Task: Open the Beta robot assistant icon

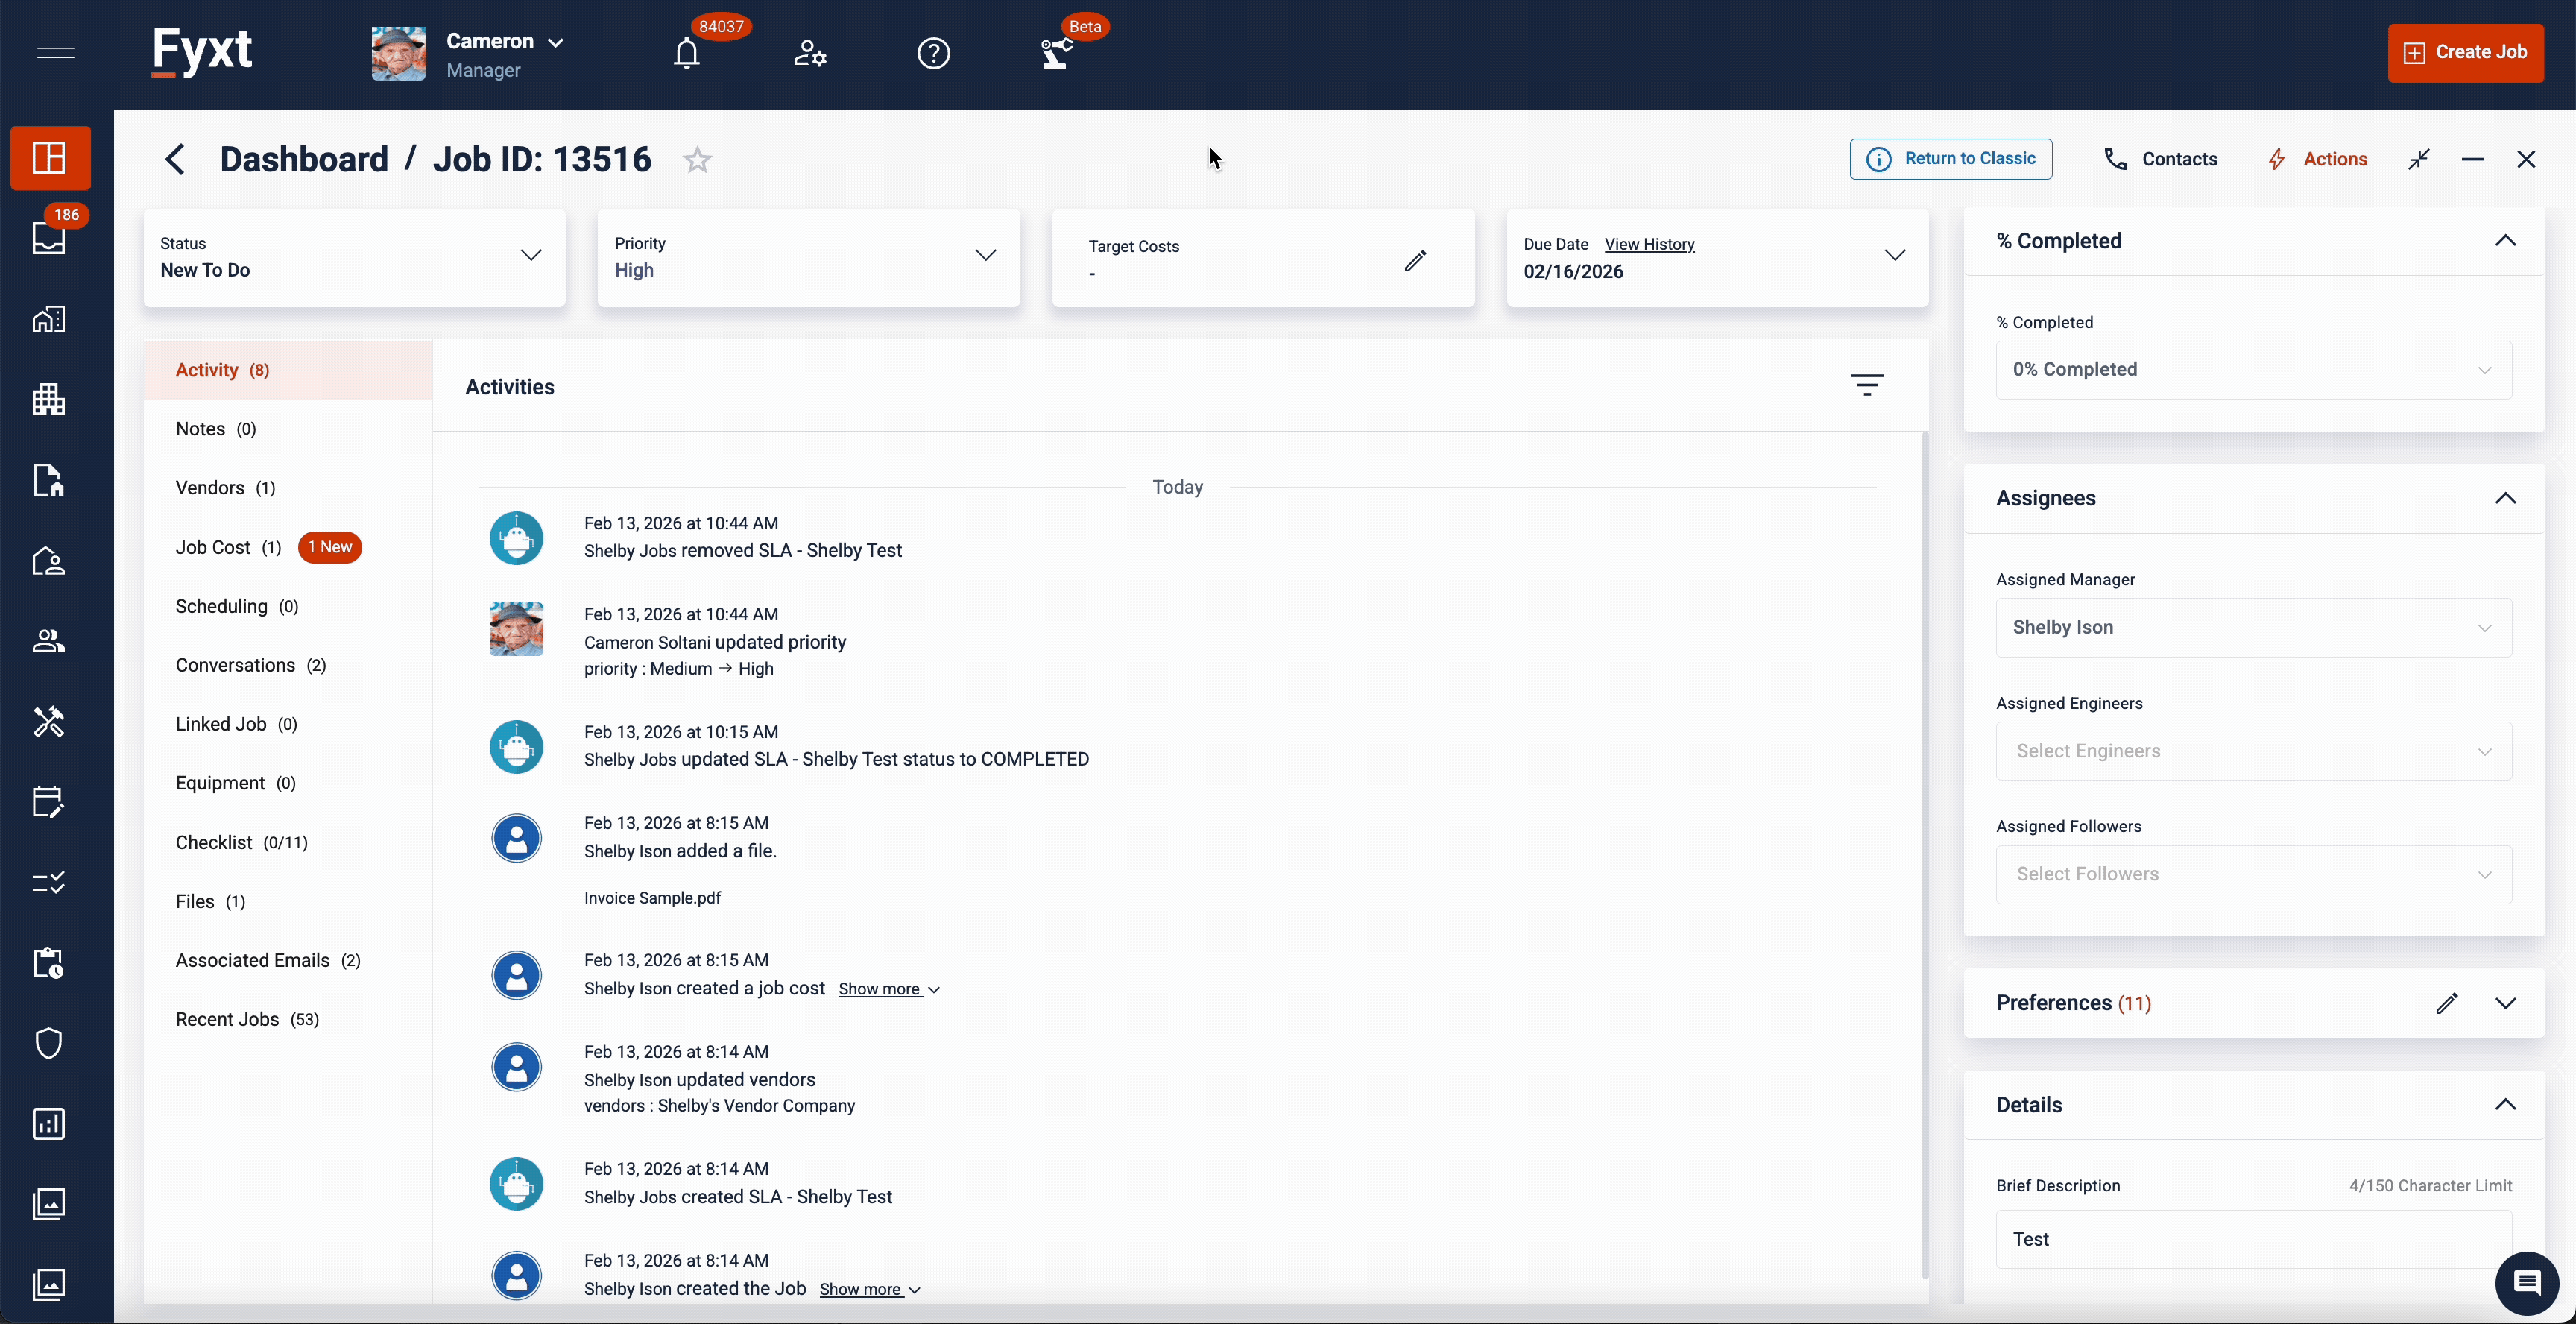Action: pyautogui.click(x=1056, y=53)
